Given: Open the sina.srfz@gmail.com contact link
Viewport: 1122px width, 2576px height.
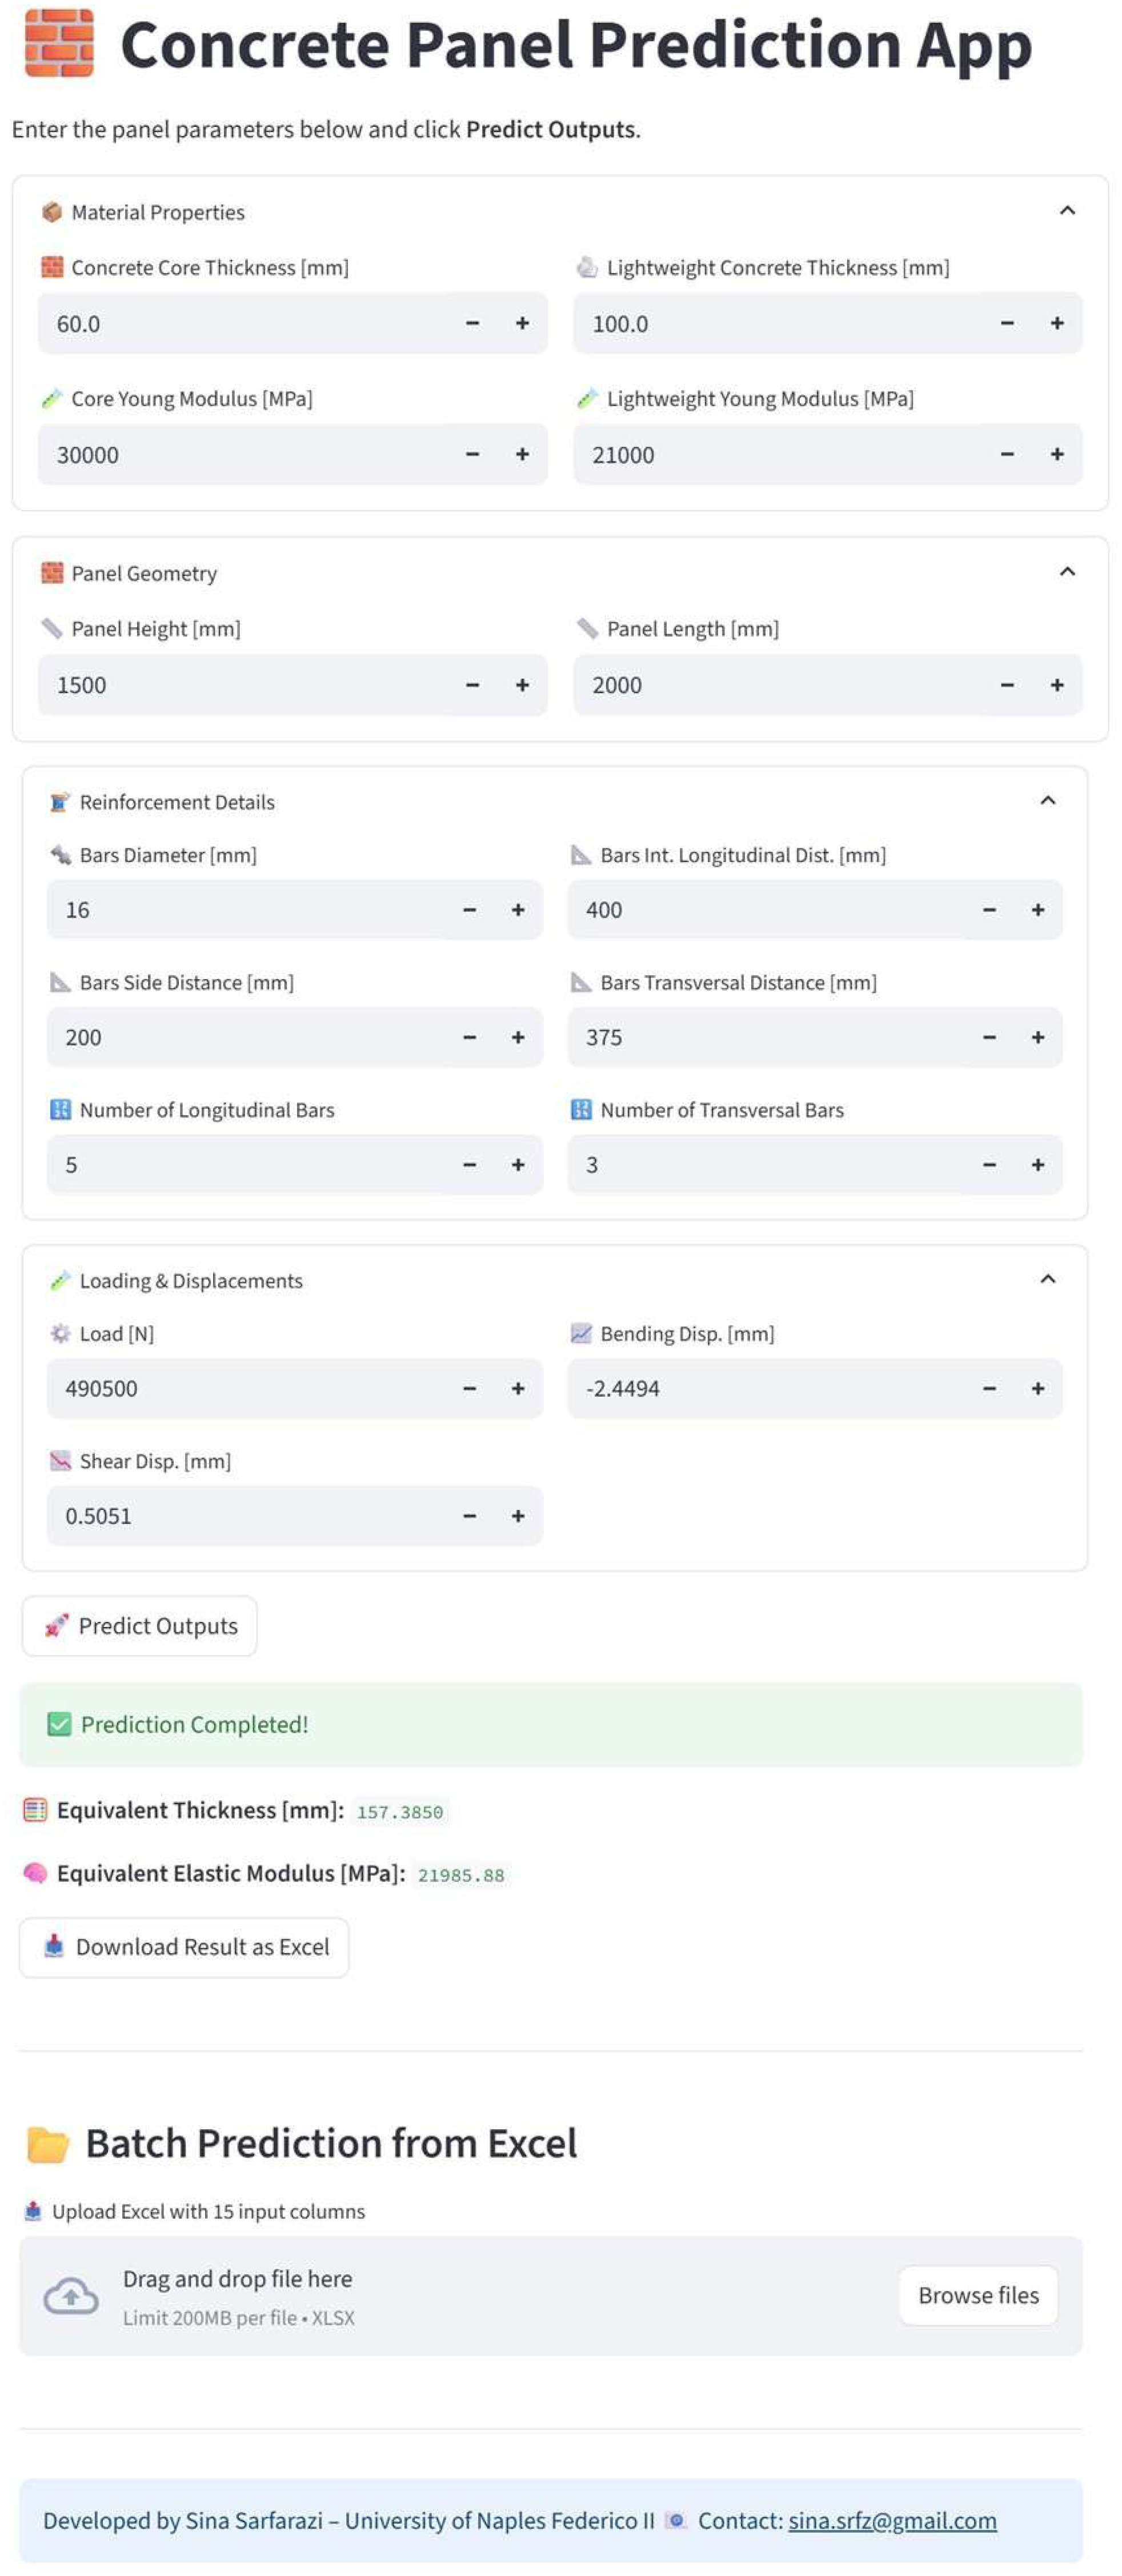Looking at the screenshot, I should click(x=892, y=2521).
